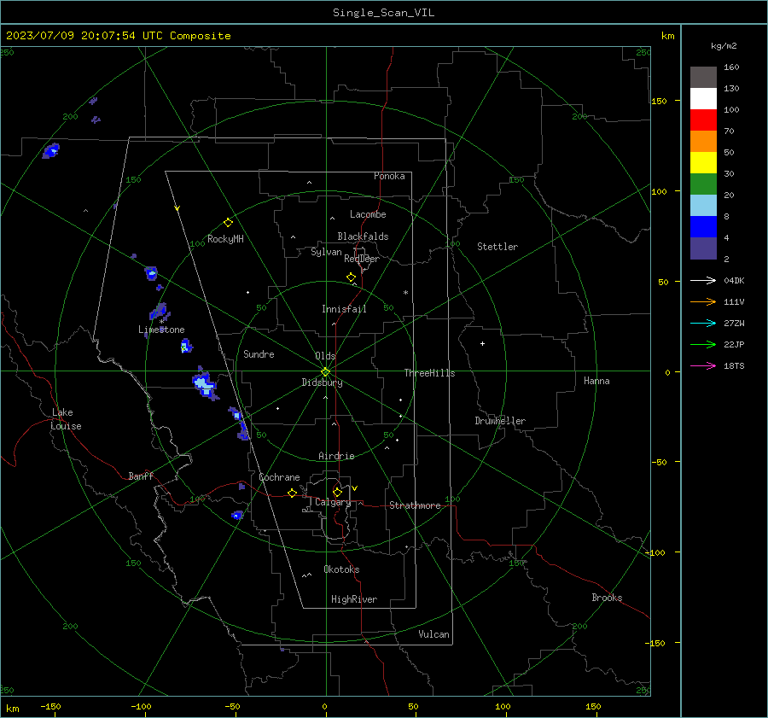Pick the grey 130-160 kg/m2 color swatch
This screenshot has height=718, width=768.
pyautogui.click(x=703, y=78)
